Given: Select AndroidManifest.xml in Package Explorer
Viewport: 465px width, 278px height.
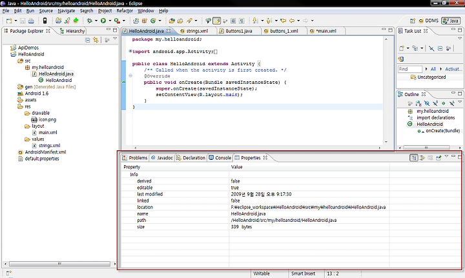Looking at the screenshot, I should coord(45,152).
